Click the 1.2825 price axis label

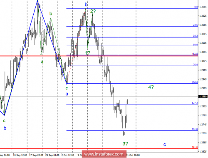[x=203, y=106]
